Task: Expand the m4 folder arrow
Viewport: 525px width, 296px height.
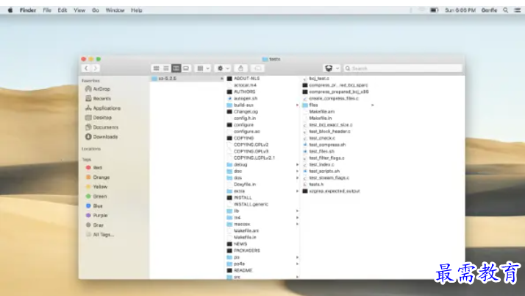Action: (x=297, y=217)
